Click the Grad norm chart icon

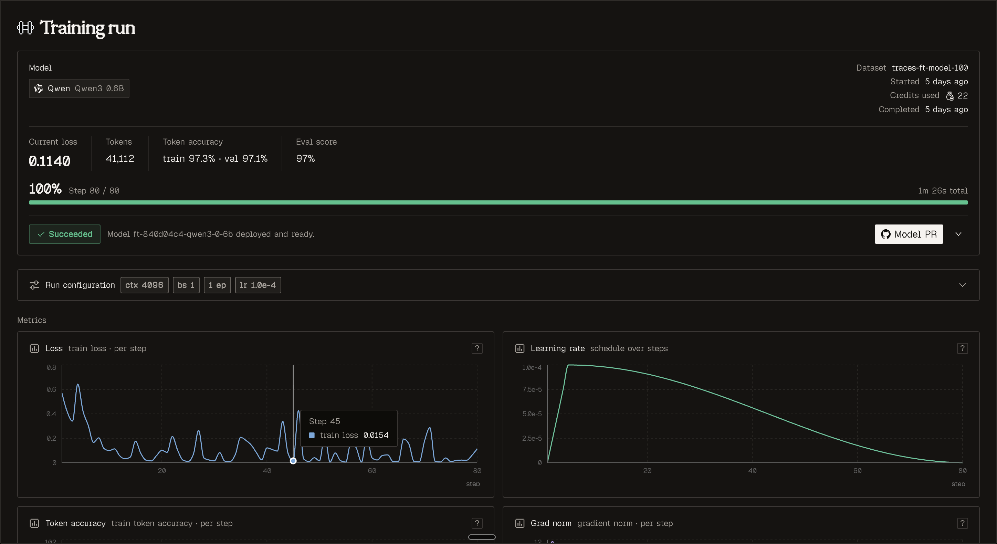coord(520,523)
